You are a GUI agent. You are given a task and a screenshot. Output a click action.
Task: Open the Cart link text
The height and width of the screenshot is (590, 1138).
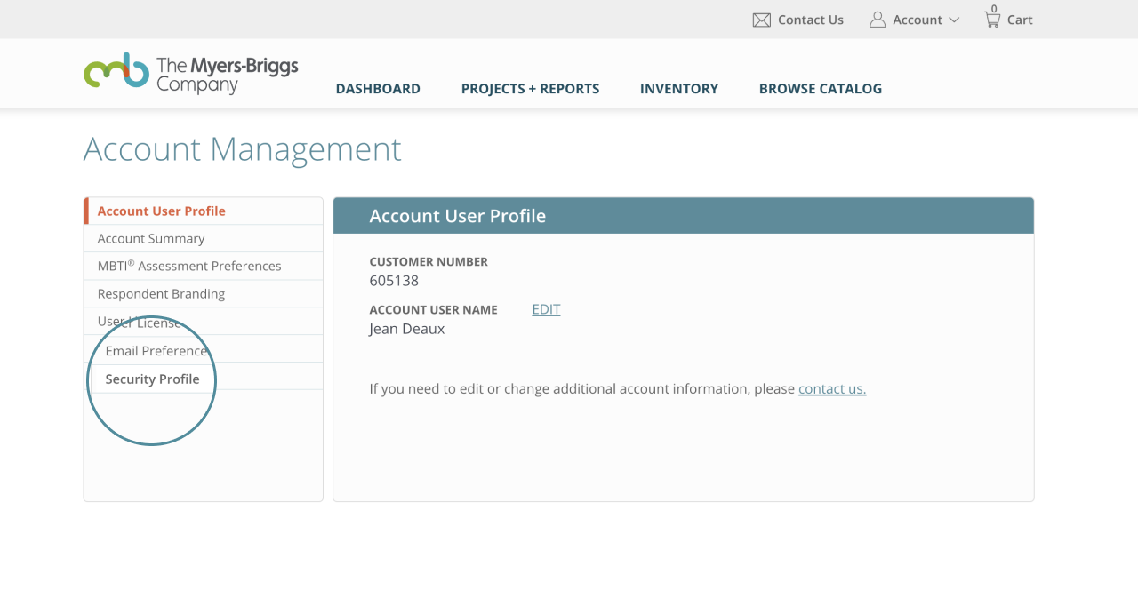coord(1020,20)
